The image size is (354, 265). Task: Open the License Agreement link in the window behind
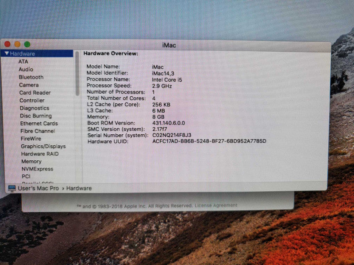(216, 205)
